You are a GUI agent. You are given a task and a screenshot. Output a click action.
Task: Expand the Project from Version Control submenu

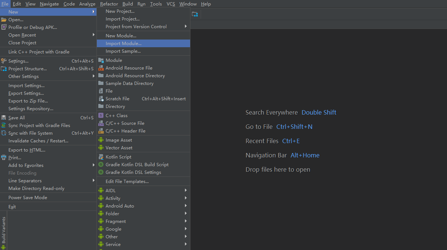(186, 26)
